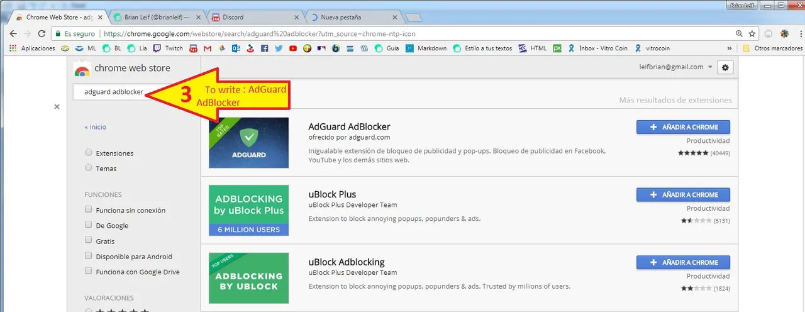The image size is (805, 312).
Task: Check Funciona con Google Drive
Action: tap(89, 271)
